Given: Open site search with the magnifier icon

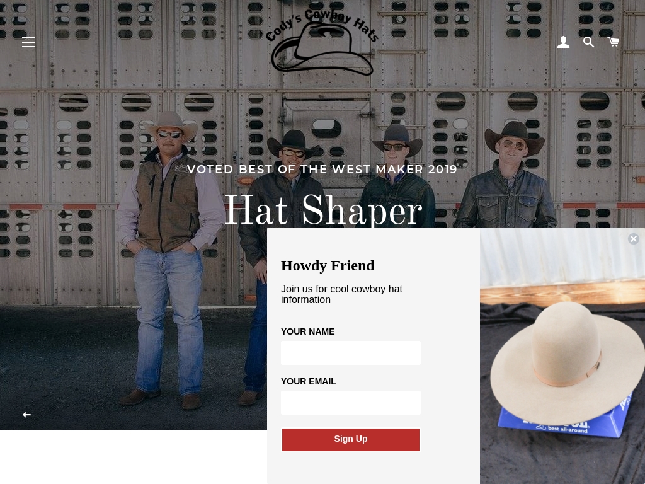Looking at the screenshot, I should (589, 42).
